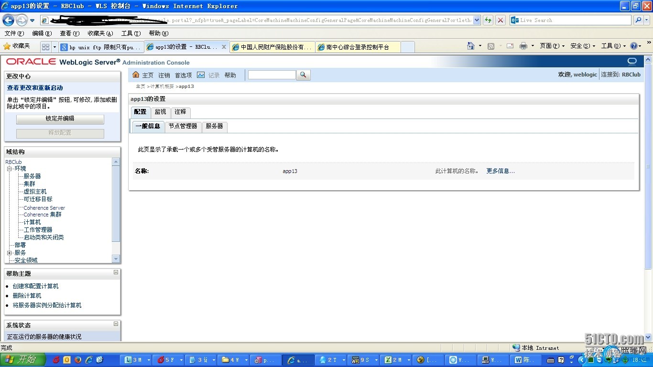Open 计算机 in the domain tree
This screenshot has height=367, width=653.
(x=33, y=222)
